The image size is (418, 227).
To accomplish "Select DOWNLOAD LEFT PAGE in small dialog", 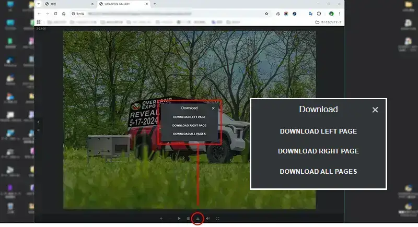I will 189,117.
